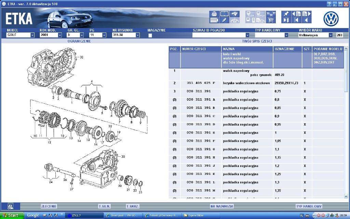Viewport: 350px width, 219px height.
Task: Open the NR RYSUNKU dropdown showing 311-34
Action: [x=137, y=35]
